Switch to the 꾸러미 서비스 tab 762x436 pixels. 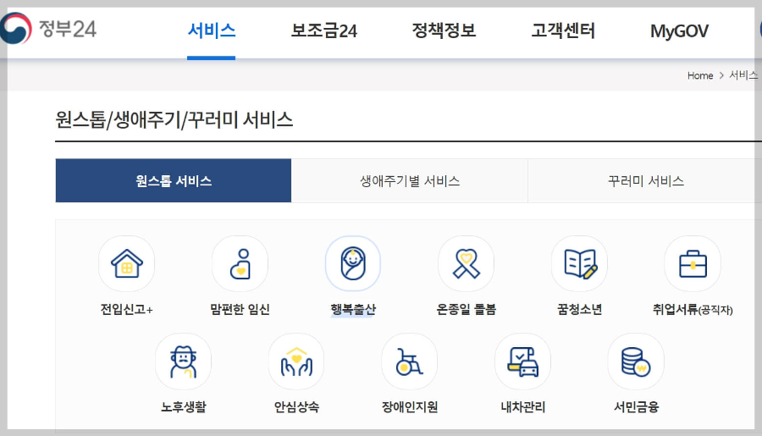pyautogui.click(x=645, y=180)
